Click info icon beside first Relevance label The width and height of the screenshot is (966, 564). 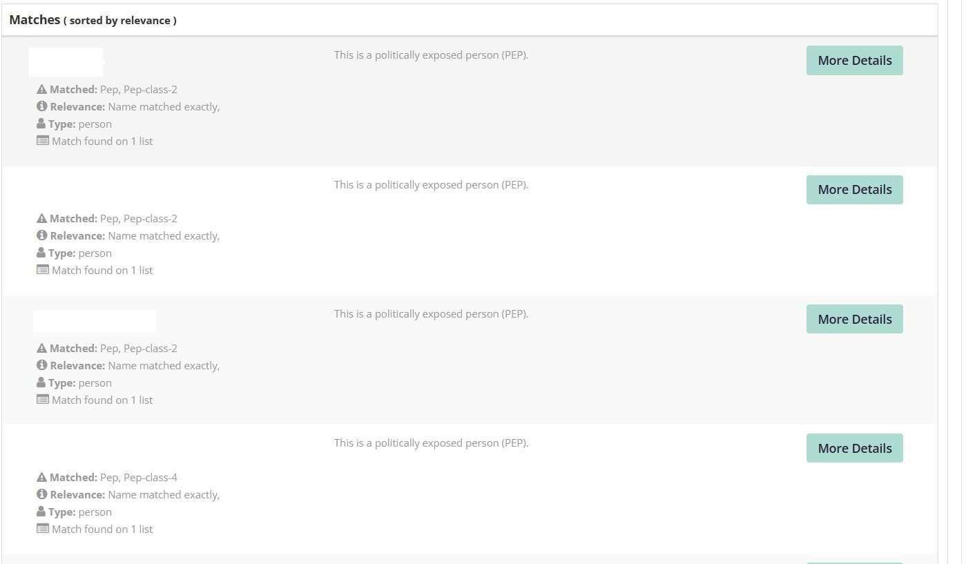point(41,106)
